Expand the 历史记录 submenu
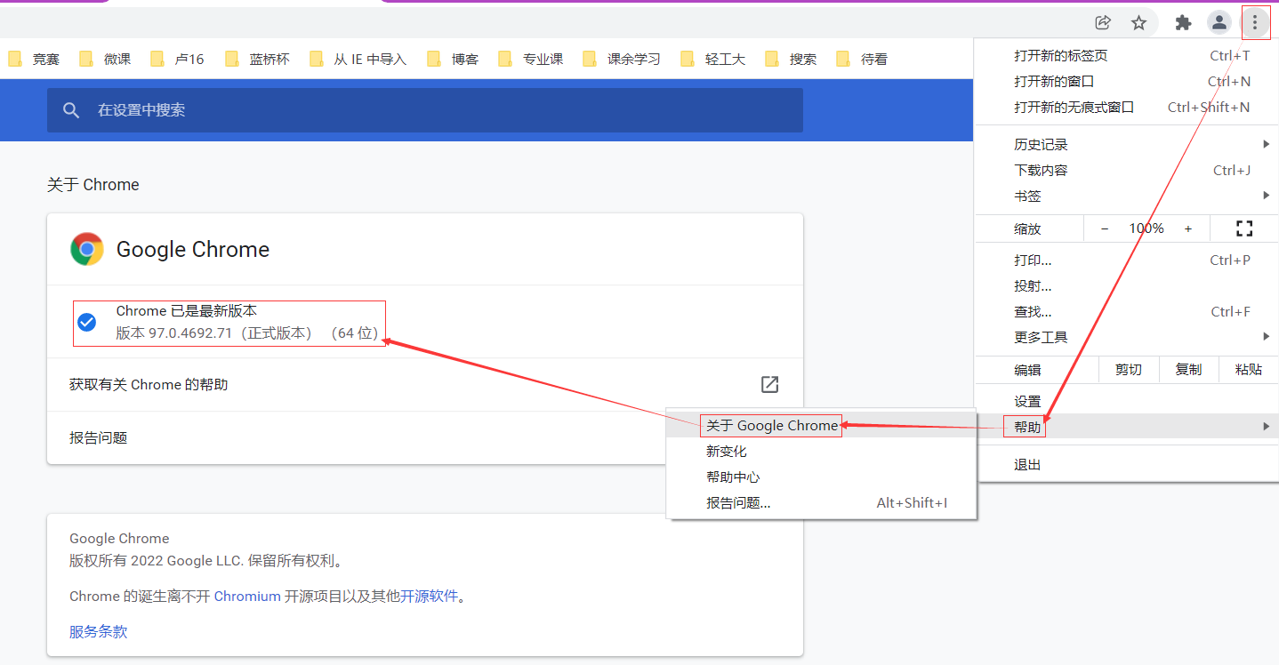This screenshot has width=1279, height=665. [1126, 144]
